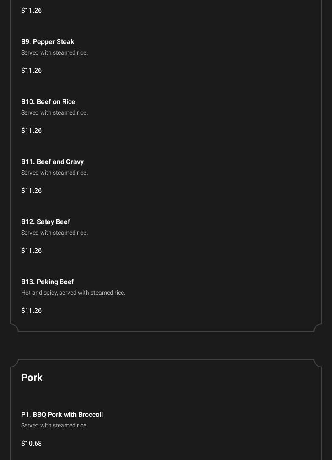The image size is (332, 460).
Task: Select the B12. Satay Beef item
Action: pos(46,222)
